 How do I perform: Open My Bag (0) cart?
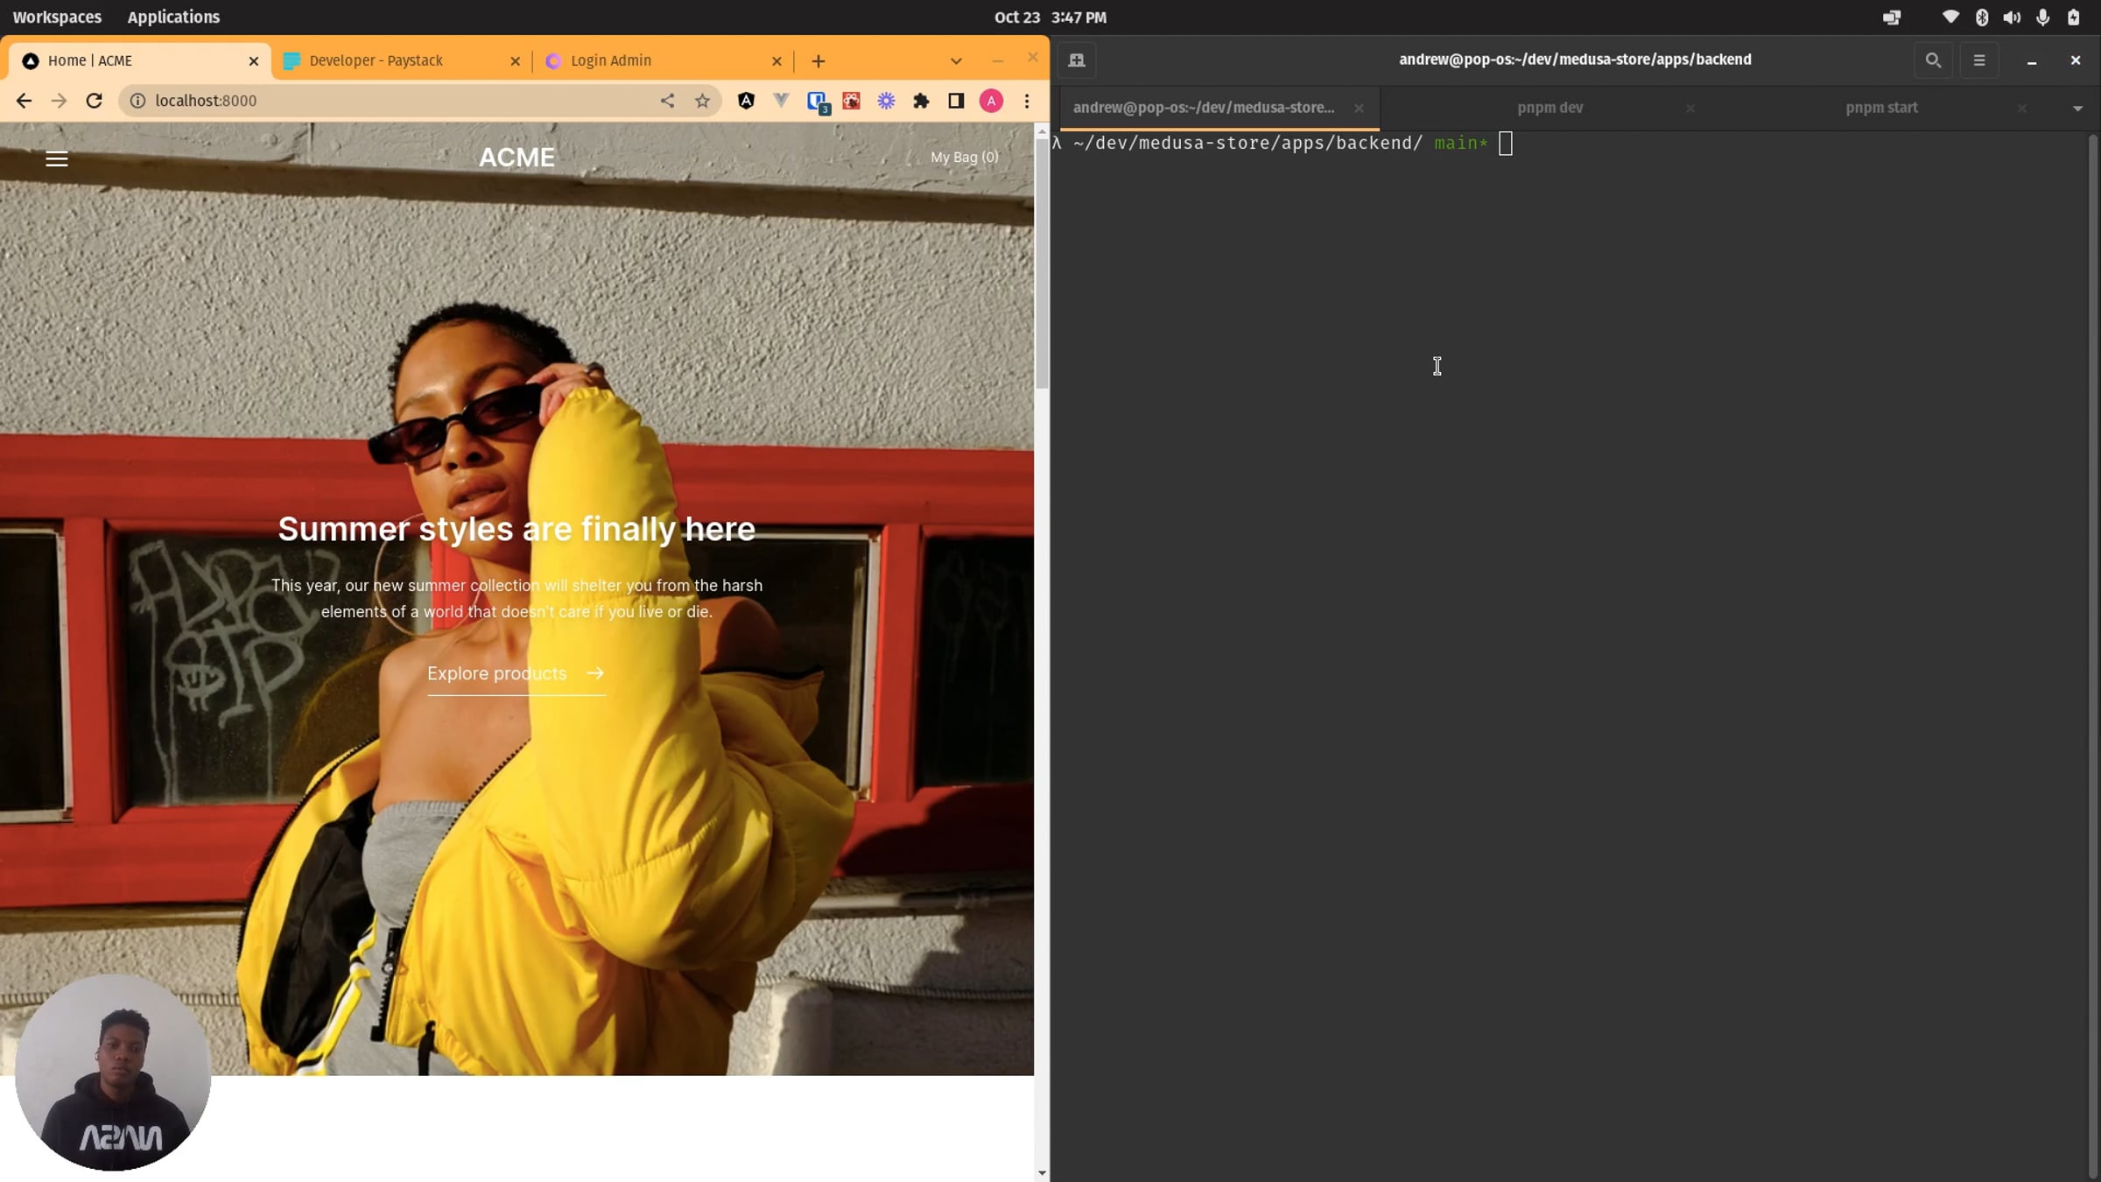(964, 158)
